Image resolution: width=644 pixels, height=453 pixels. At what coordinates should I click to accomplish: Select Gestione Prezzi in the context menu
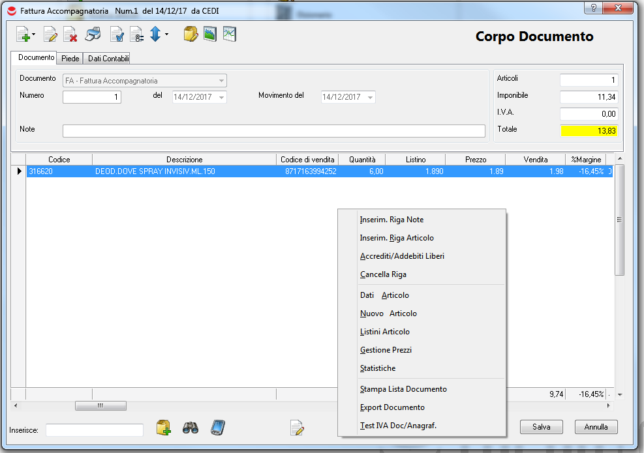tap(386, 350)
